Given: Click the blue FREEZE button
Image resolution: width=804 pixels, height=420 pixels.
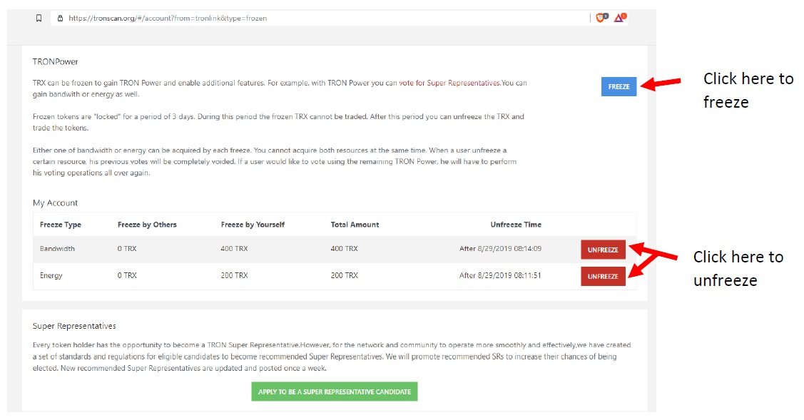Looking at the screenshot, I should (x=619, y=87).
